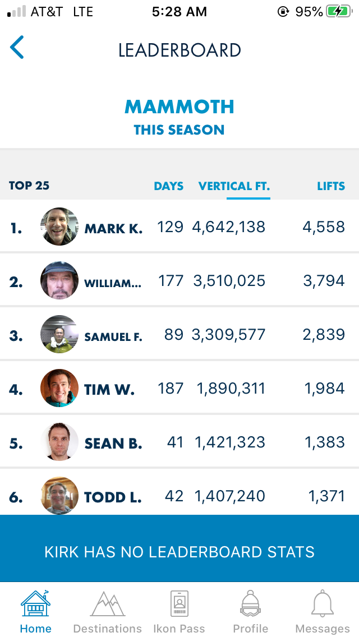
Task: Open Destinations mountain icon
Action: (107, 604)
